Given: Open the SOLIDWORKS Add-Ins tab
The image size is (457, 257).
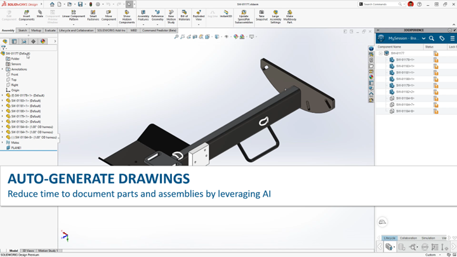Looking at the screenshot, I should 111,30.
